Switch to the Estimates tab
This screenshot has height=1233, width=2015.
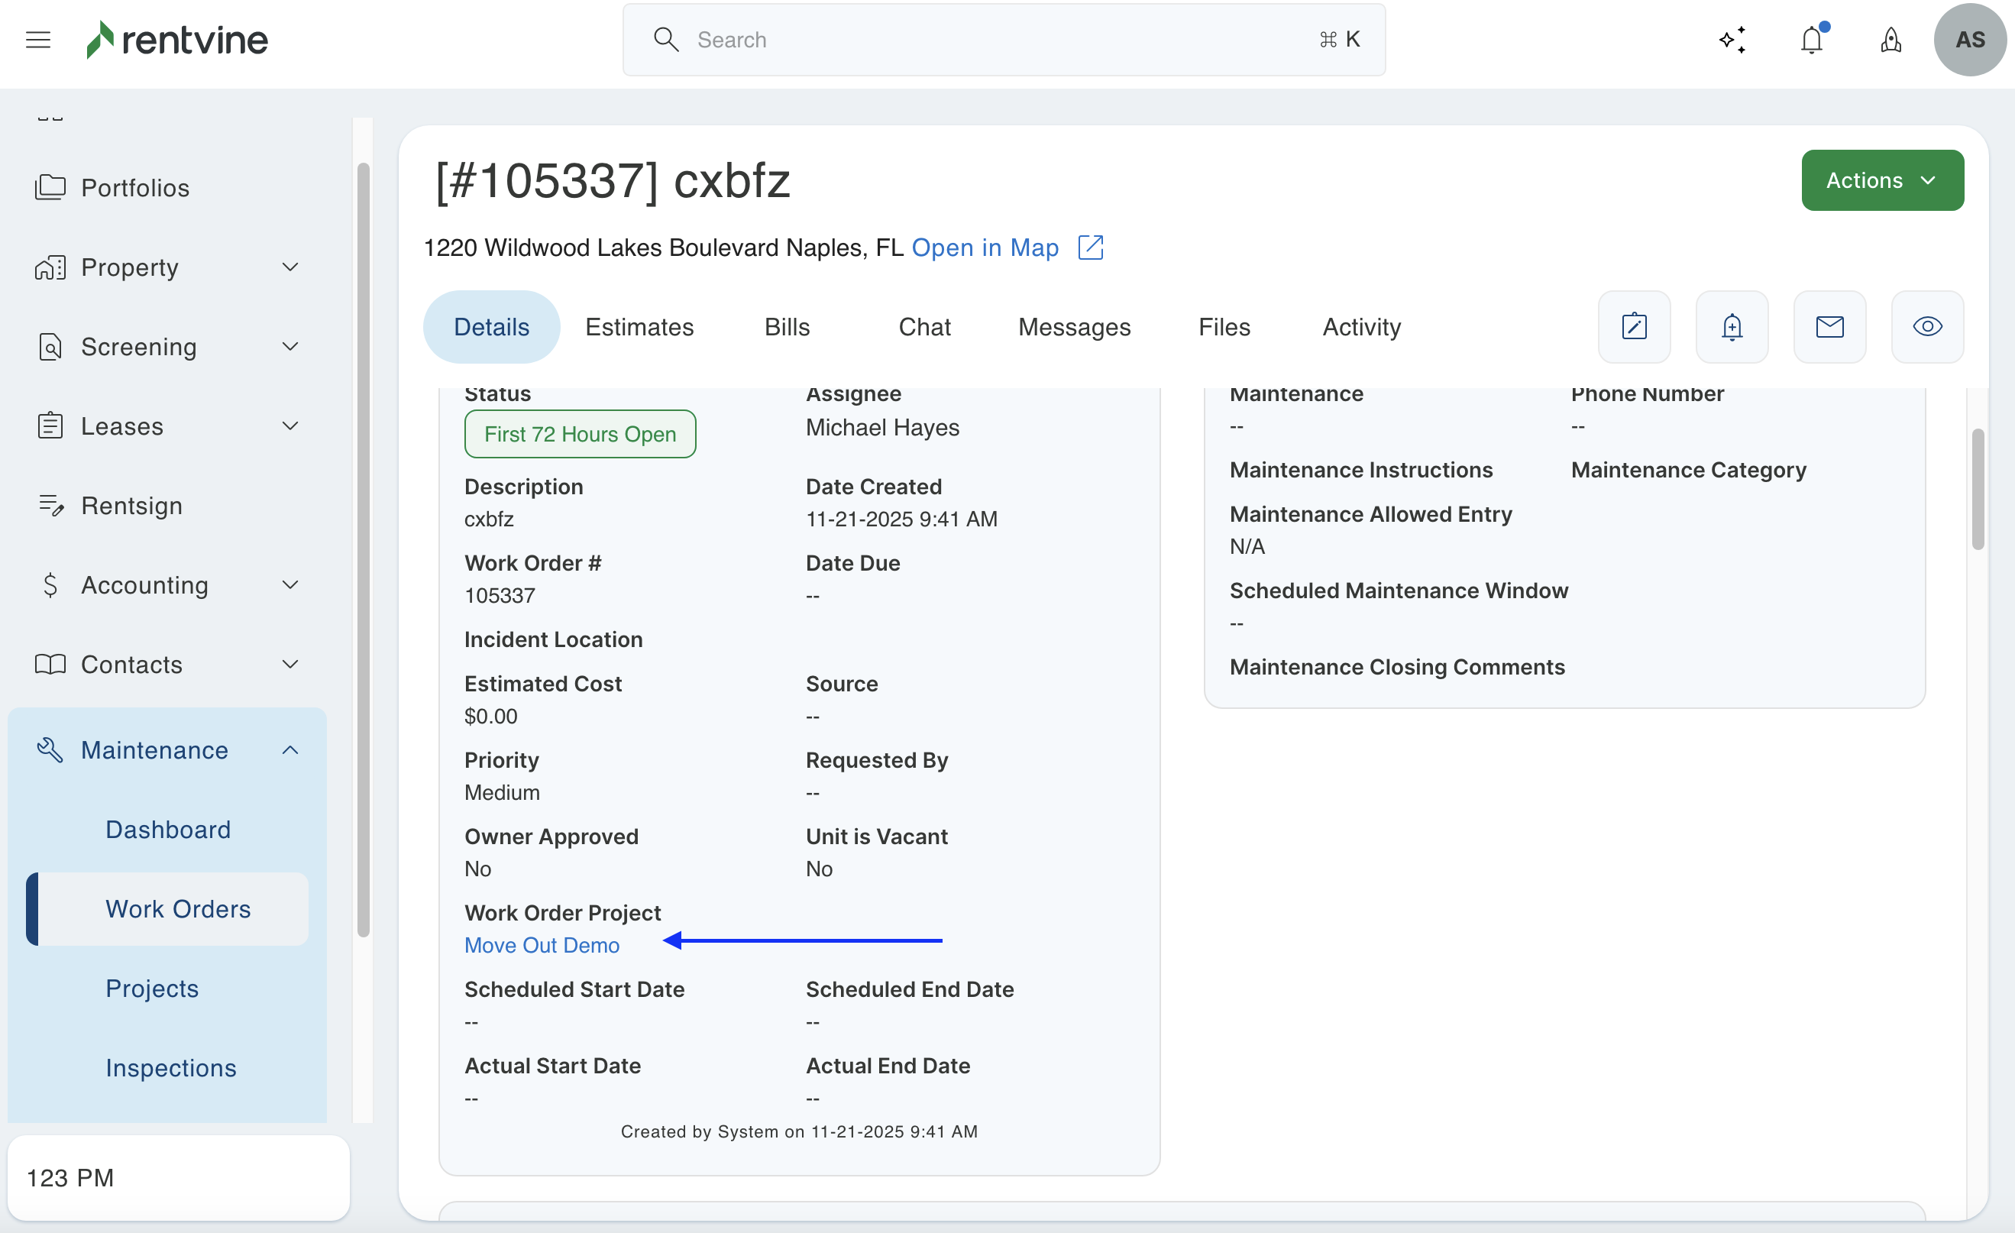(639, 327)
